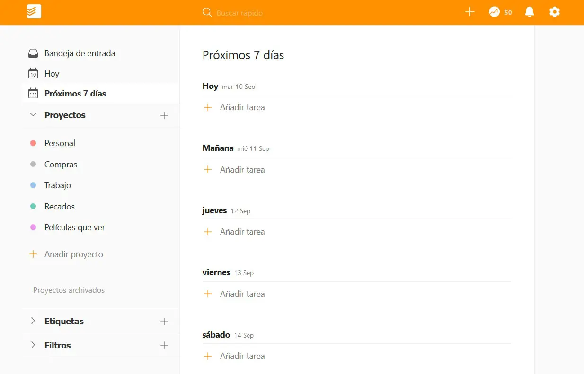Image resolution: width=584 pixels, height=374 pixels.
Task: Add a task under Mañana
Action: tap(242, 170)
